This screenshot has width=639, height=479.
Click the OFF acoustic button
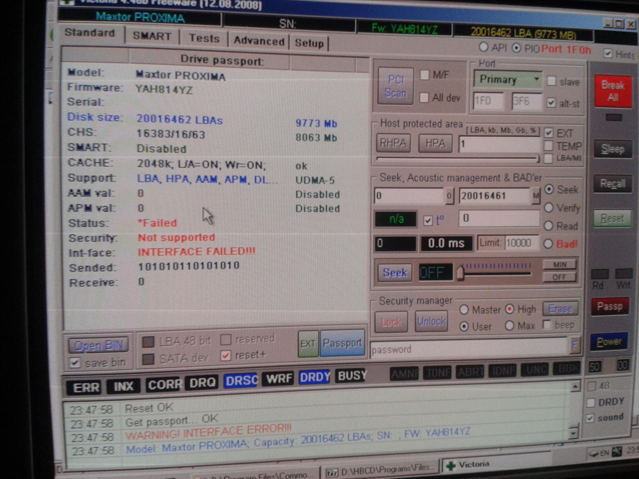pyautogui.click(x=559, y=277)
